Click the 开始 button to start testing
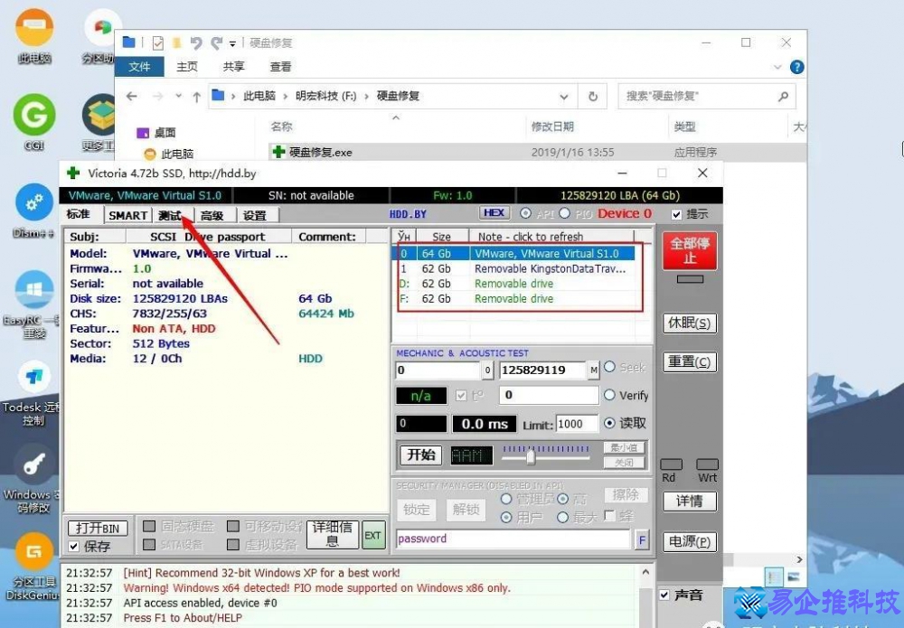Image resolution: width=904 pixels, height=628 pixels. (x=419, y=455)
